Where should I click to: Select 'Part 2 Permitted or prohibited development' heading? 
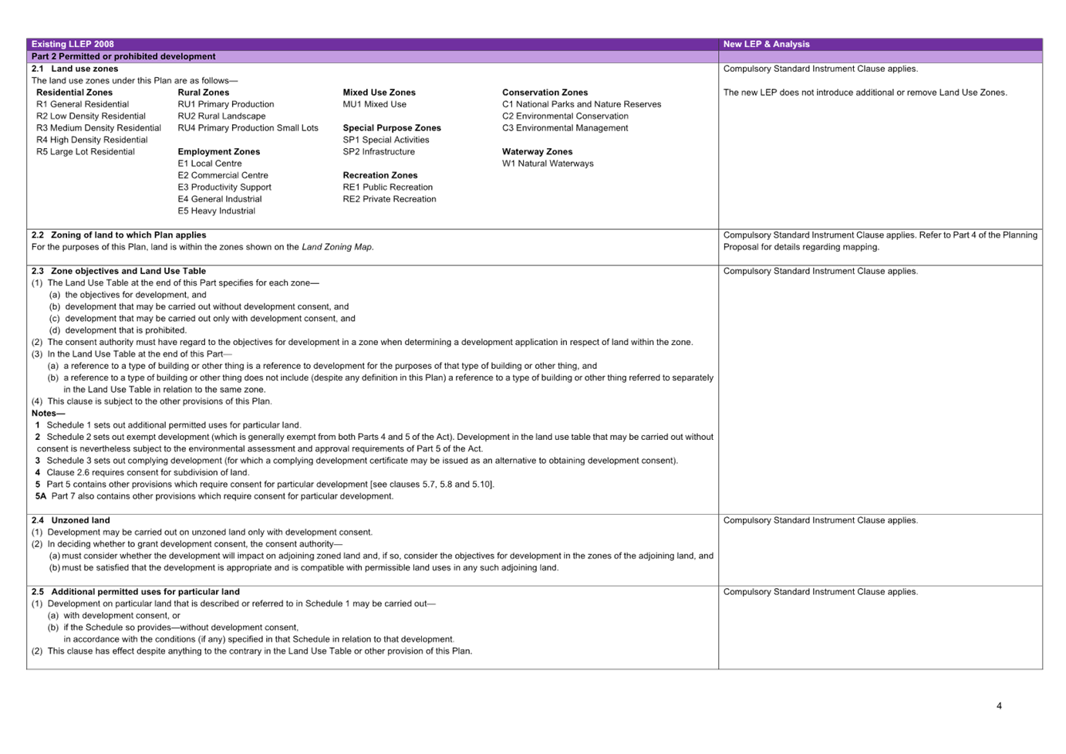click(123, 56)
